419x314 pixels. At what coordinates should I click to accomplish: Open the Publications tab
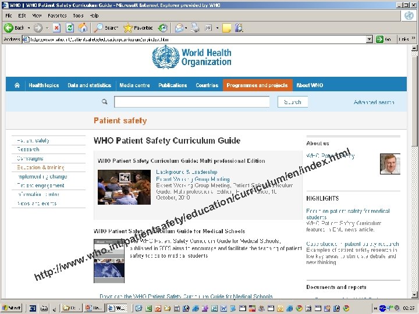173,85
